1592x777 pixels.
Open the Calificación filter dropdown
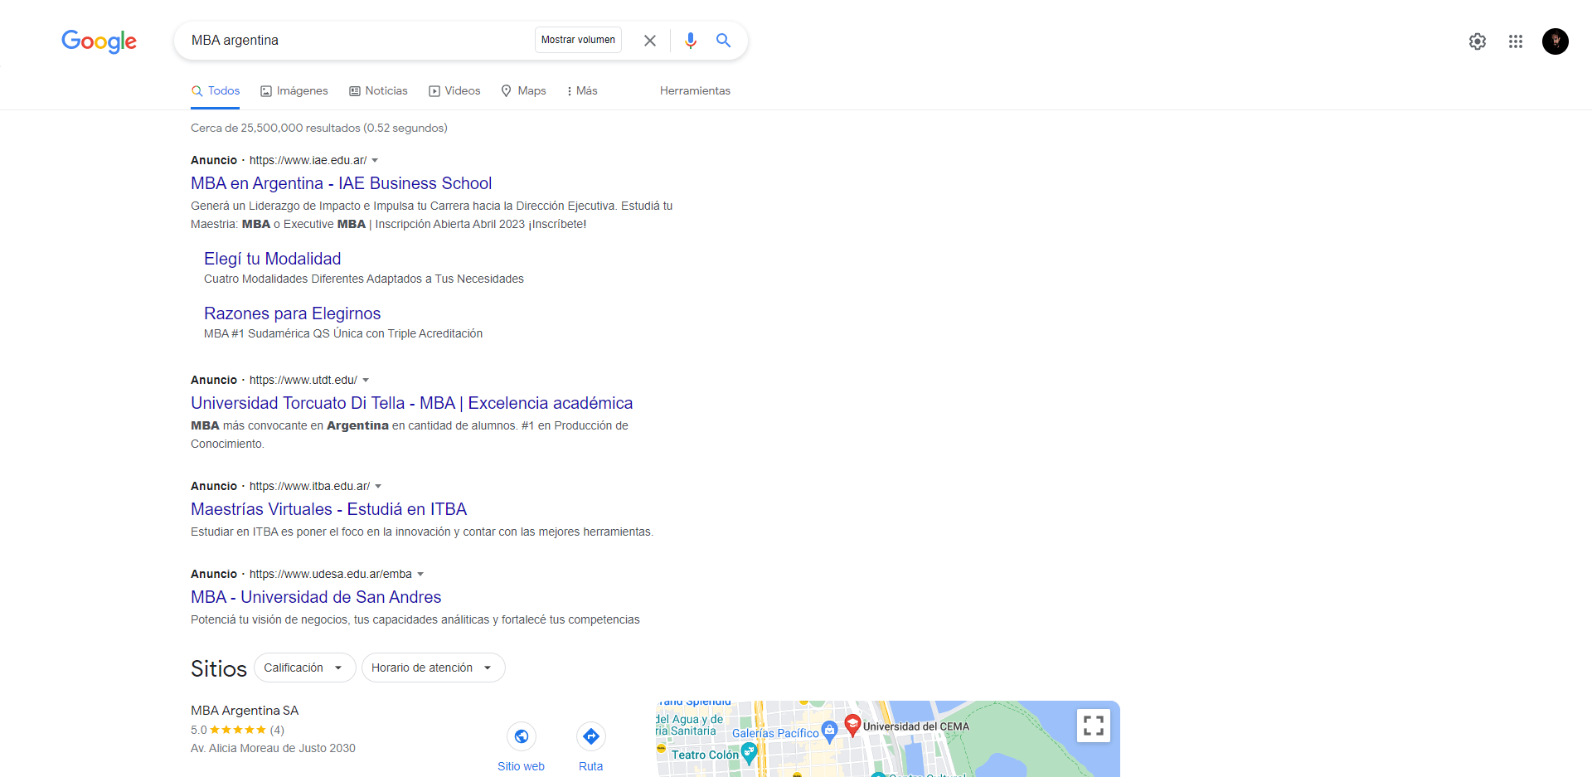click(x=304, y=668)
